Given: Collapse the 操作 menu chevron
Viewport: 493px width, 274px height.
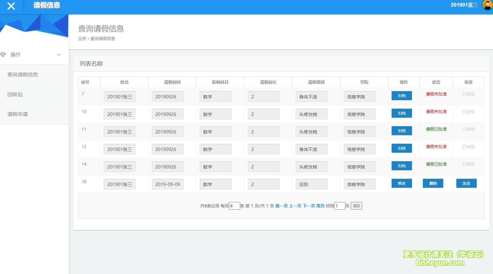Looking at the screenshot, I should click(59, 55).
